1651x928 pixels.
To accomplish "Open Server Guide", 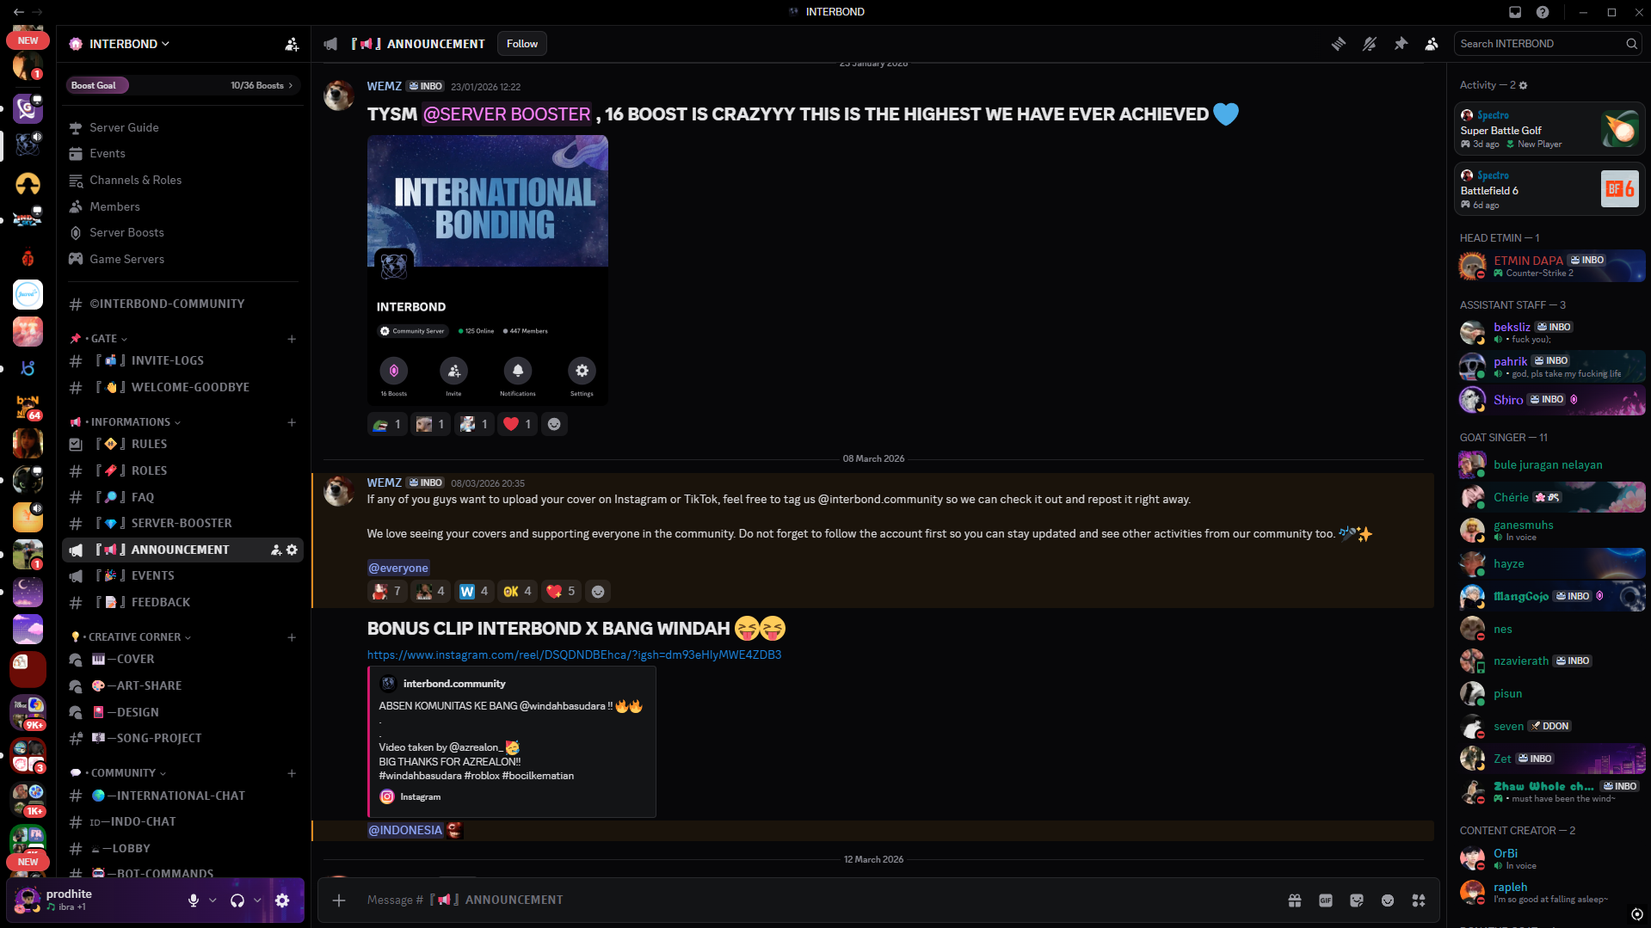I will [x=183, y=127].
